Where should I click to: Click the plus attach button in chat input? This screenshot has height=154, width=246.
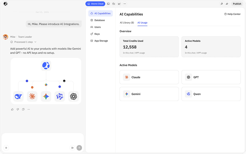coord(6,148)
